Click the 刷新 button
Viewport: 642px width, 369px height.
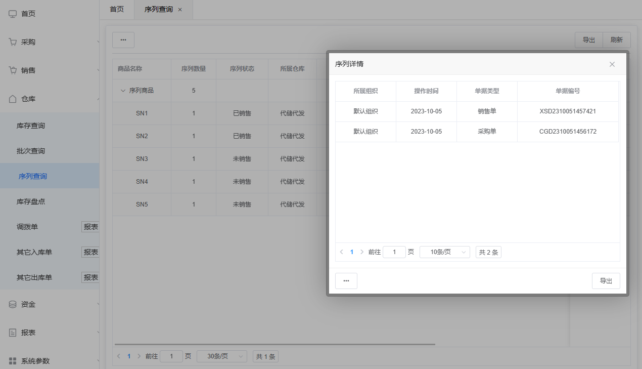coord(617,40)
